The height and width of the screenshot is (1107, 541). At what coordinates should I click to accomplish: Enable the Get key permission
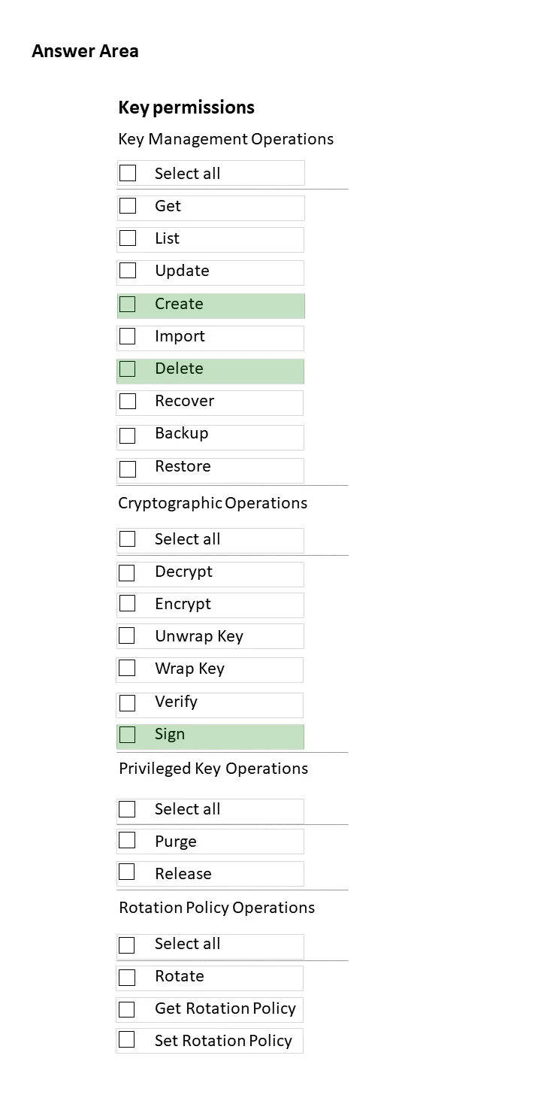click(x=128, y=205)
